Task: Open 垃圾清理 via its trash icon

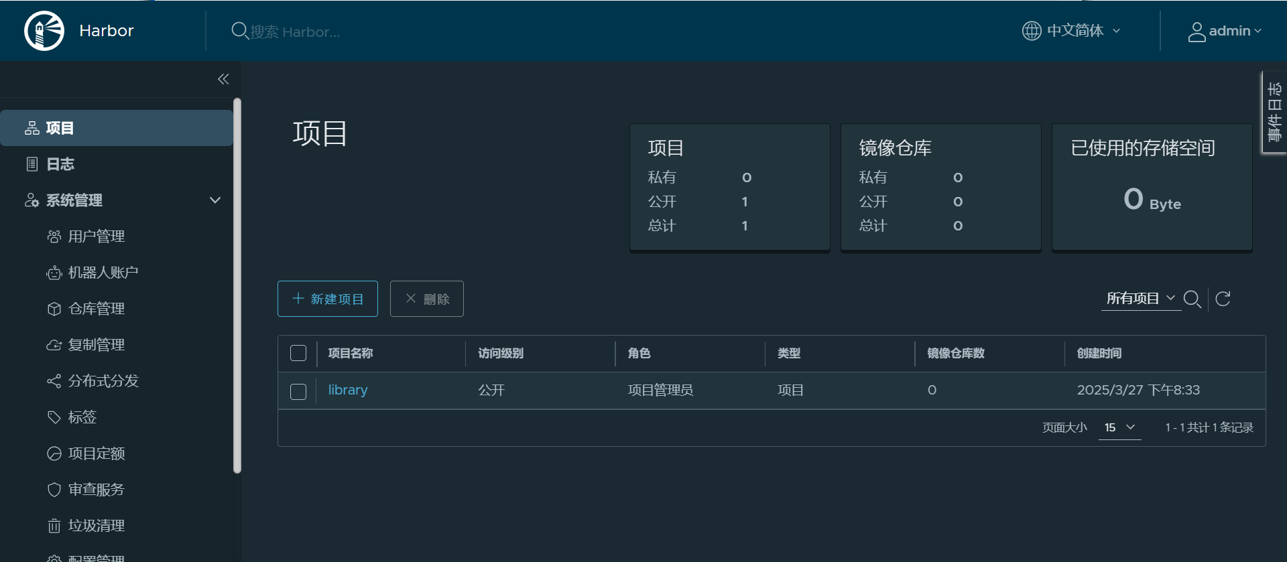Action: pyautogui.click(x=54, y=526)
